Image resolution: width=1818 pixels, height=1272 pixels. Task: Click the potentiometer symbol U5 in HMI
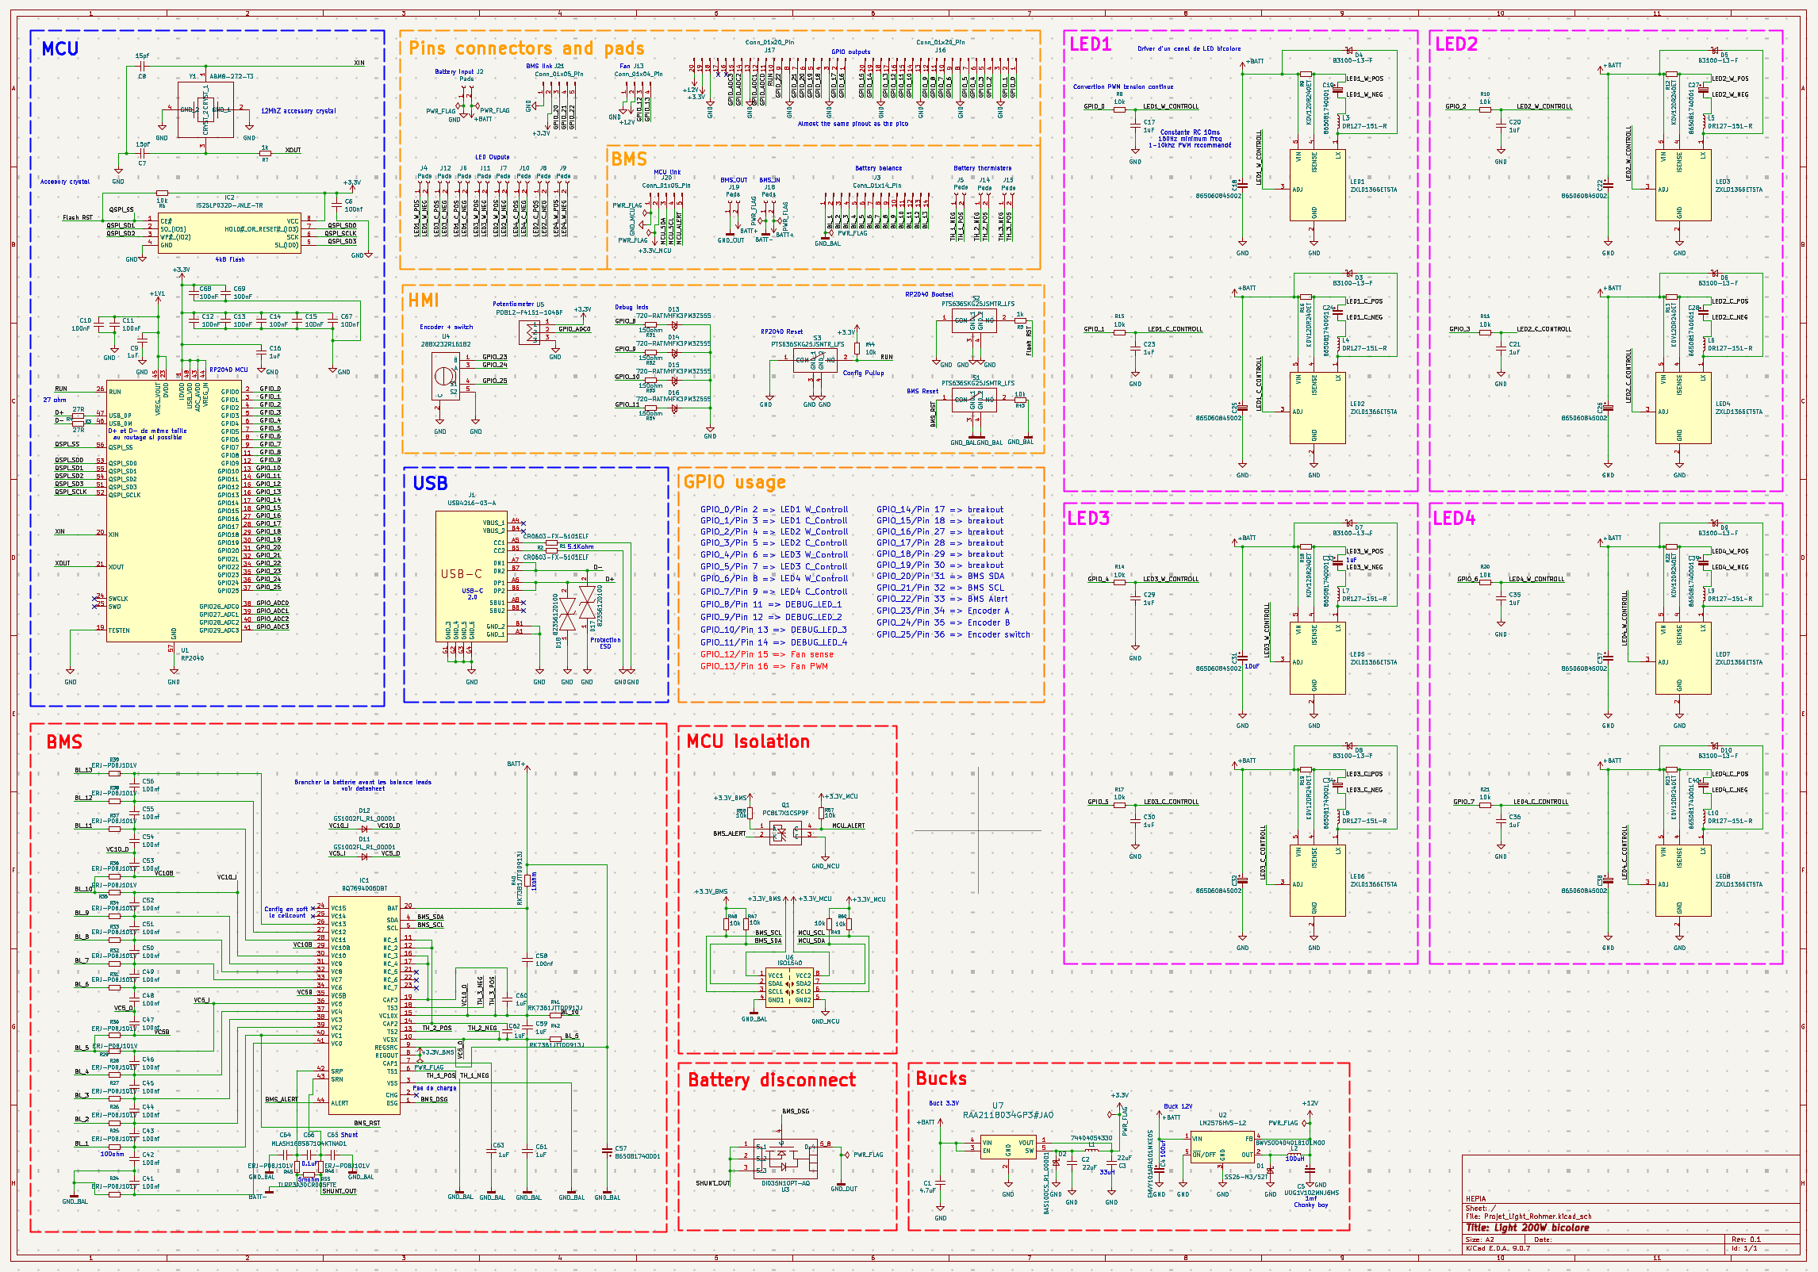528,331
